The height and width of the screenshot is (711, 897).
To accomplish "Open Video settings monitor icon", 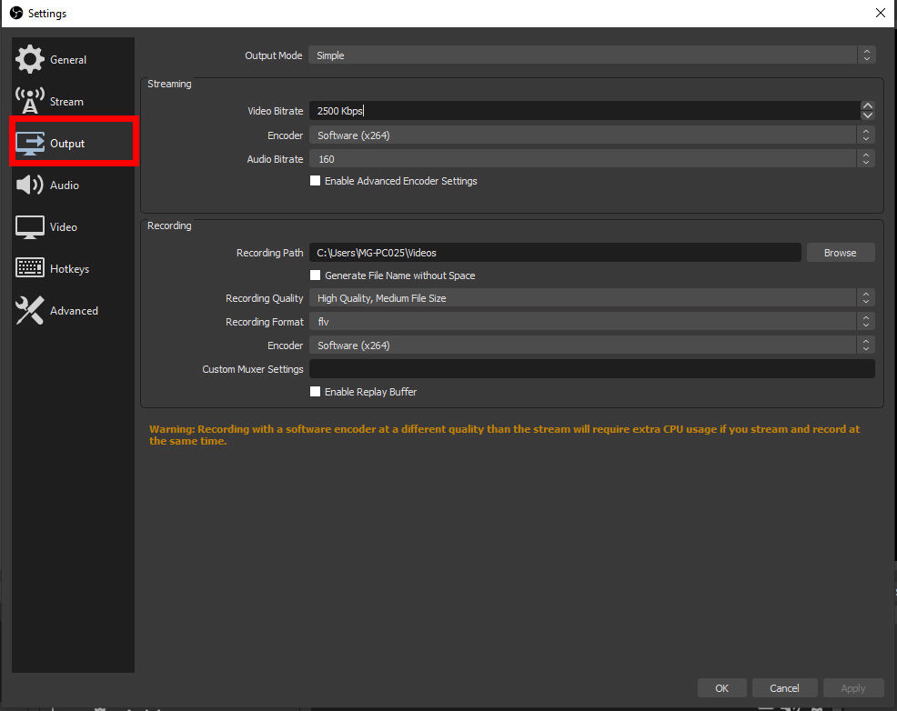I will [x=30, y=227].
